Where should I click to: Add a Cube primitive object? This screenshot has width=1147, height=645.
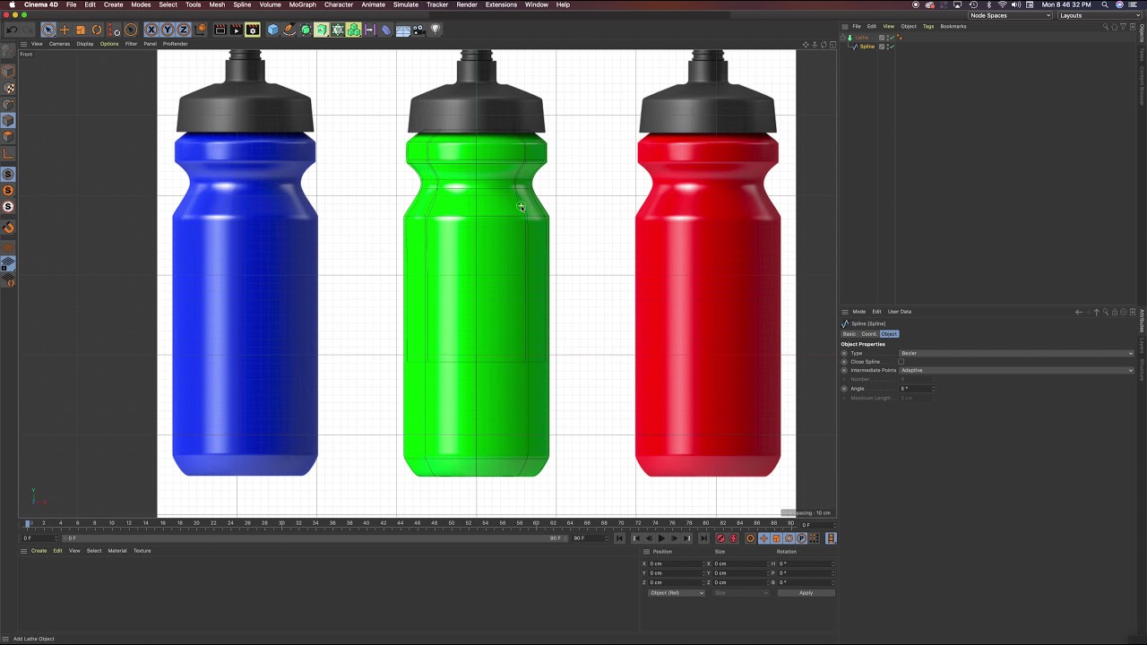click(x=272, y=30)
